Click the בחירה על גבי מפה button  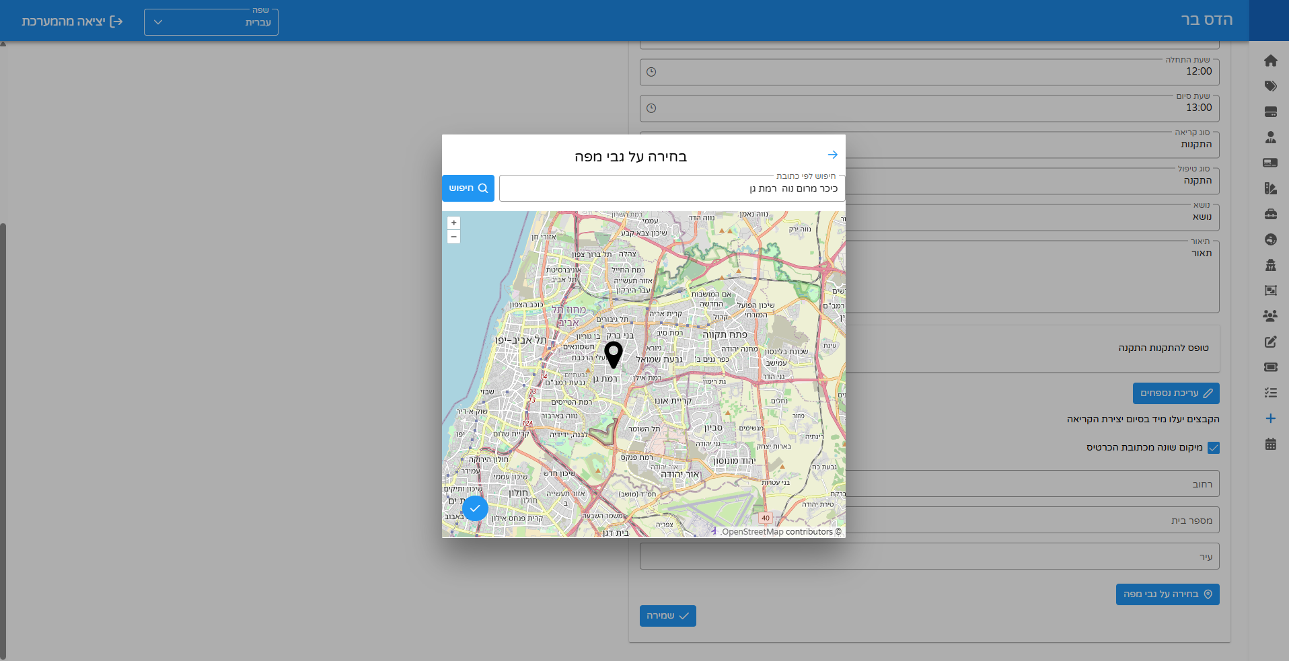[x=1167, y=594]
